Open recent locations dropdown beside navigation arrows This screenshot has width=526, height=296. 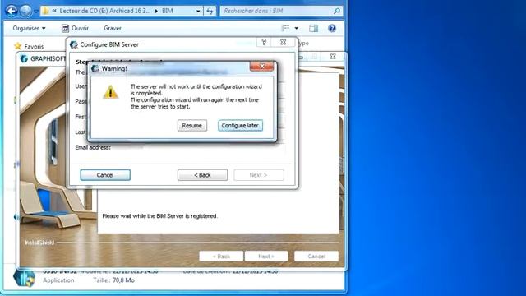click(x=36, y=12)
